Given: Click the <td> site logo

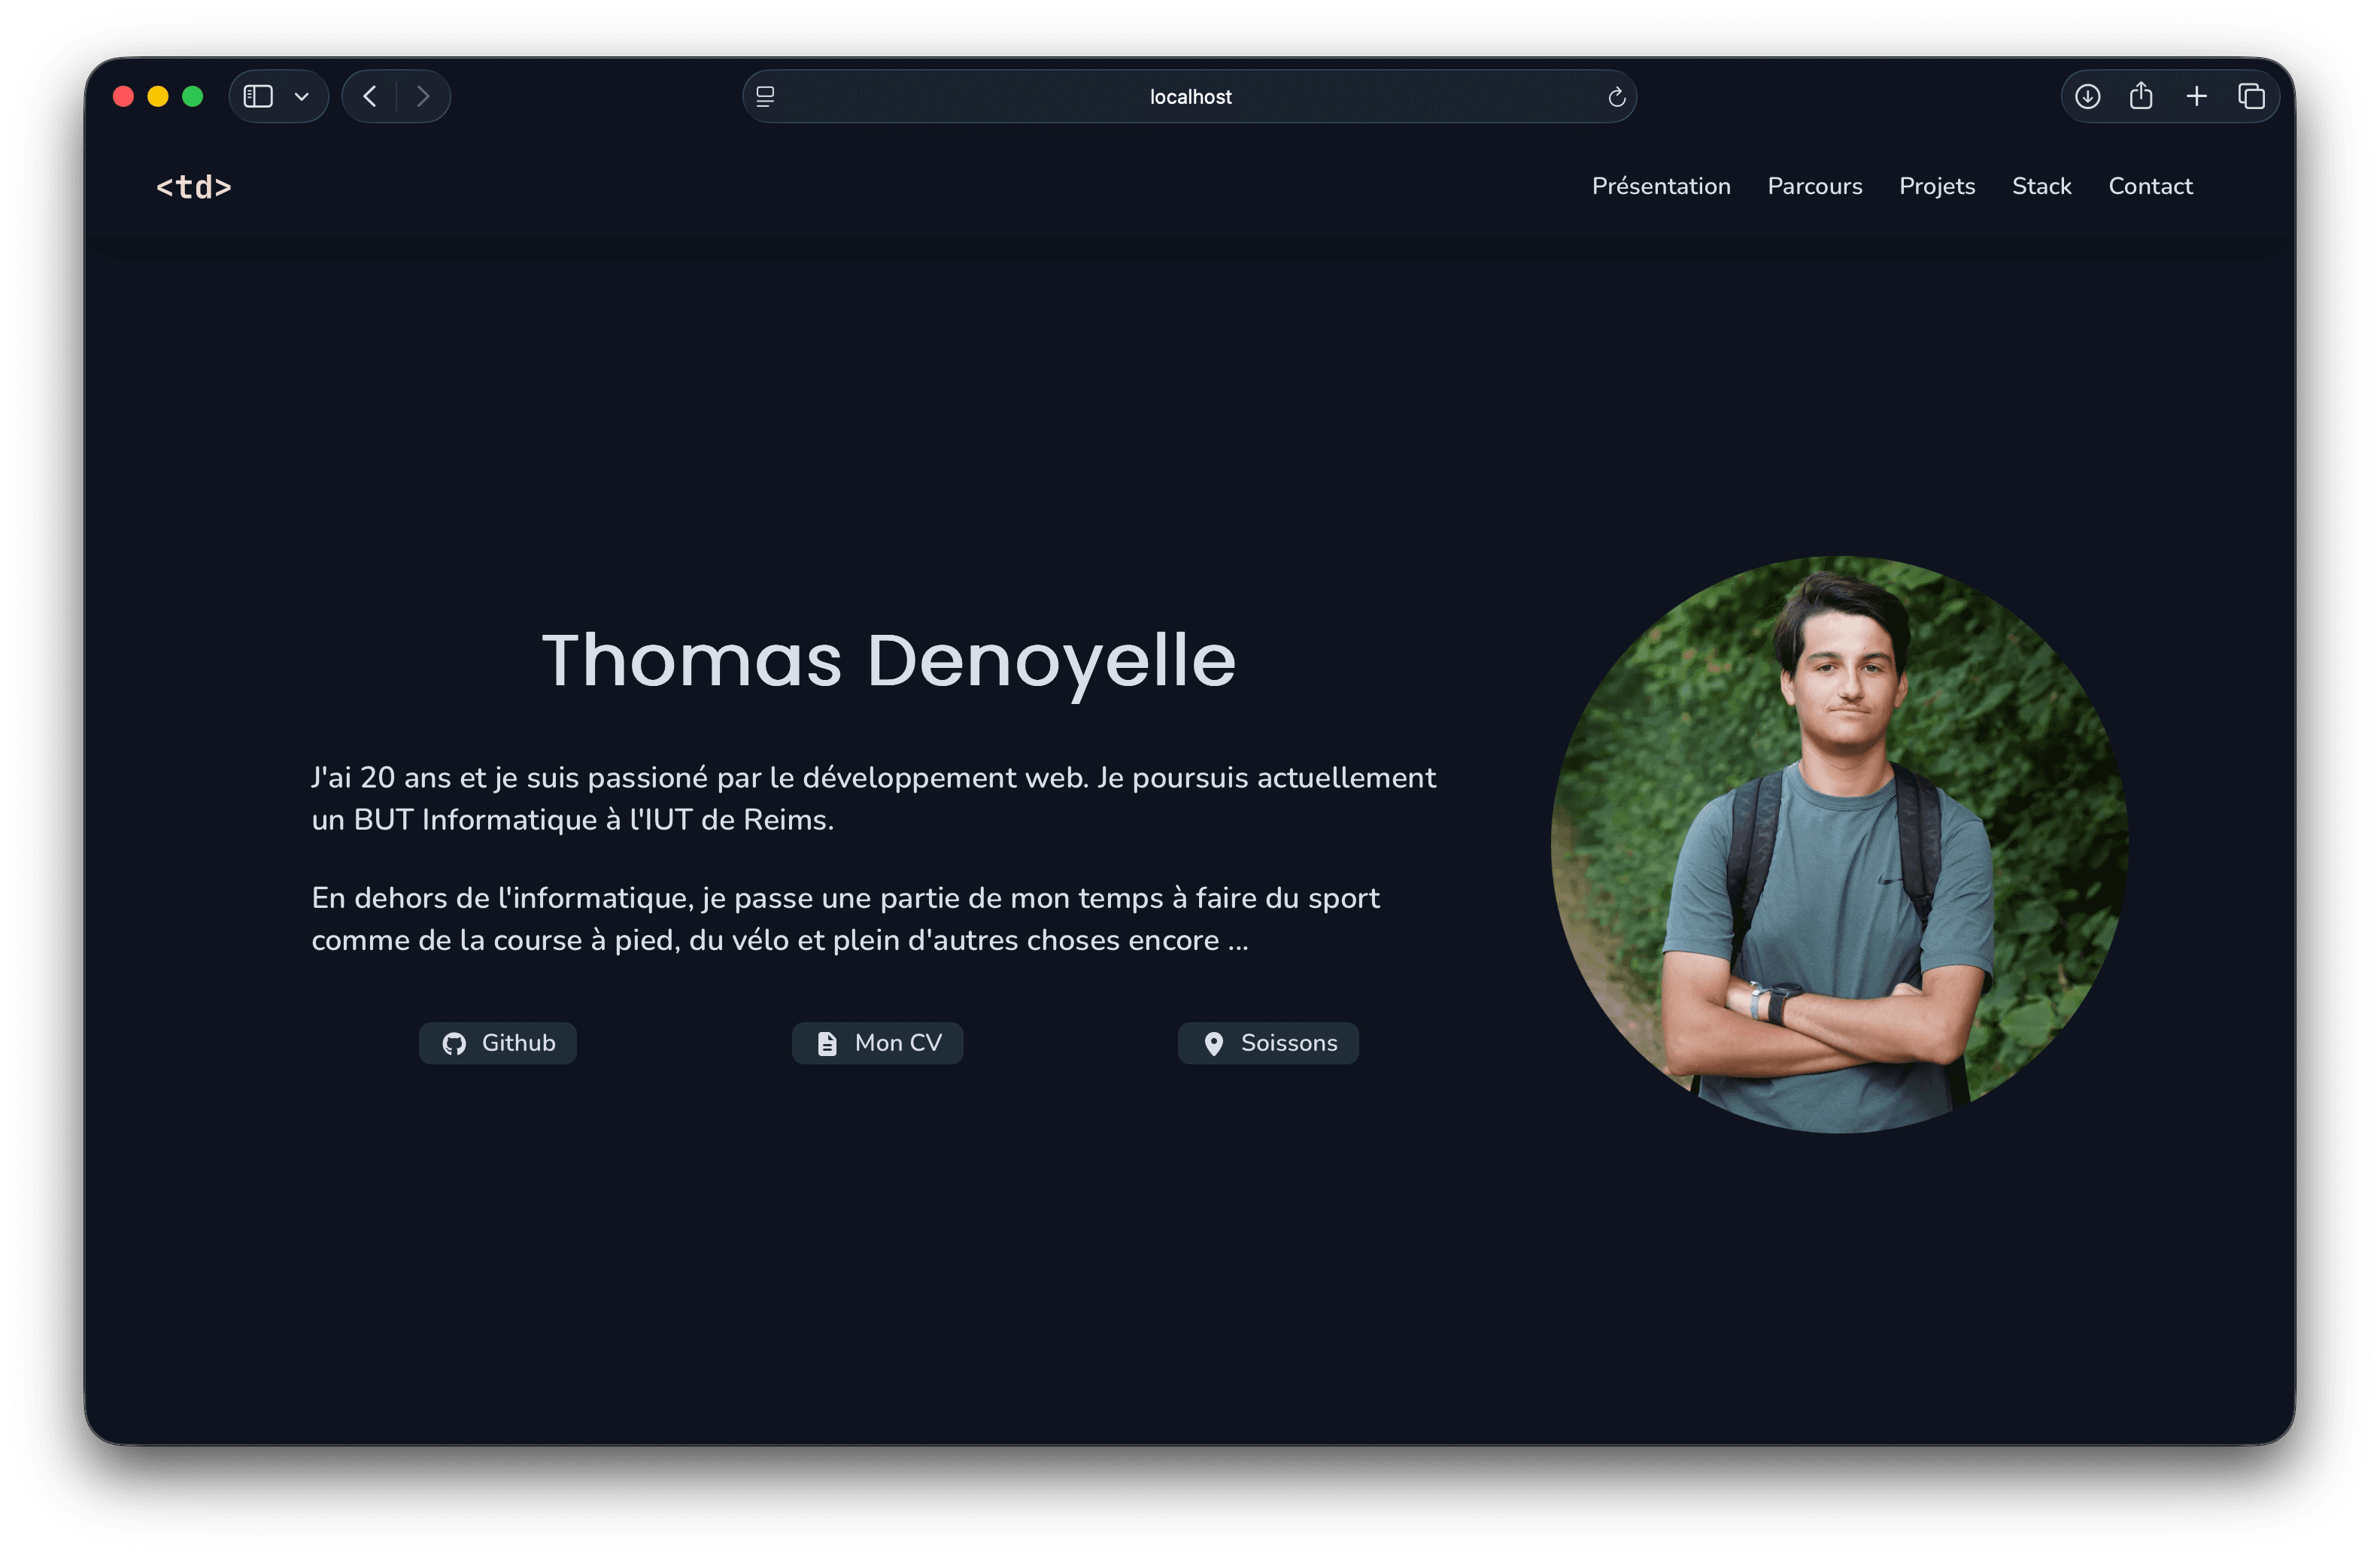Looking at the screenshot, I should 194,187.
